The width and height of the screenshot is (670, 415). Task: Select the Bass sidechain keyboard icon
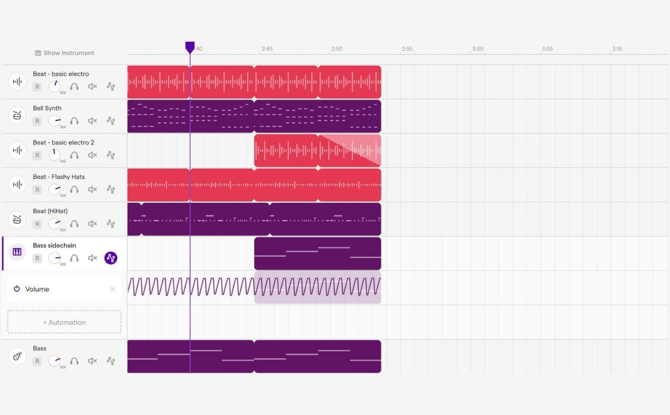click(x=17, y=252)
